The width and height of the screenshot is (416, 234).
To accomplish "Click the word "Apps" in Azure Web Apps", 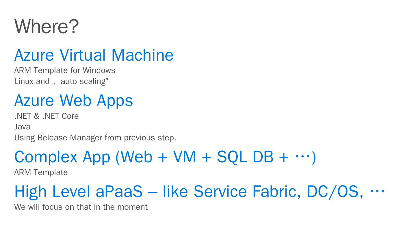I will click(x=115, y=101).
